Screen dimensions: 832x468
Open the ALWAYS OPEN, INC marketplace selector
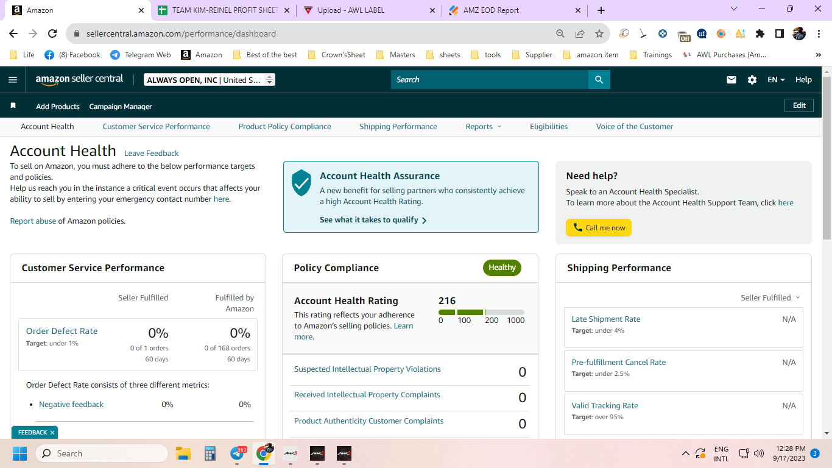coord(210,80)
